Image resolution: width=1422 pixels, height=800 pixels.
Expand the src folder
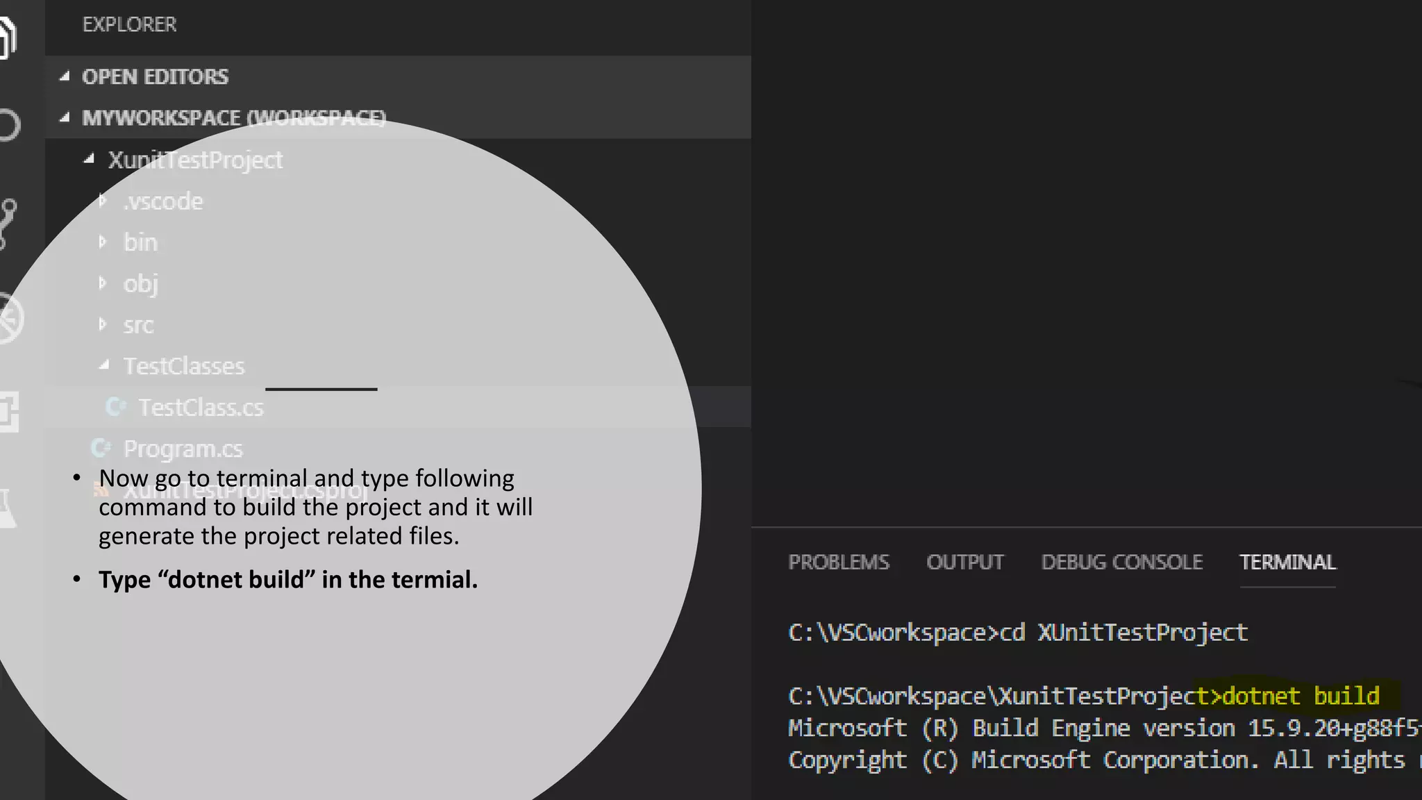click(138, 325)
